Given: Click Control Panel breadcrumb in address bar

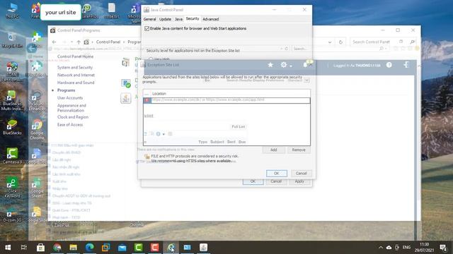Looking at the screenshot, I should pyautogui.click(x=108, y=42).
